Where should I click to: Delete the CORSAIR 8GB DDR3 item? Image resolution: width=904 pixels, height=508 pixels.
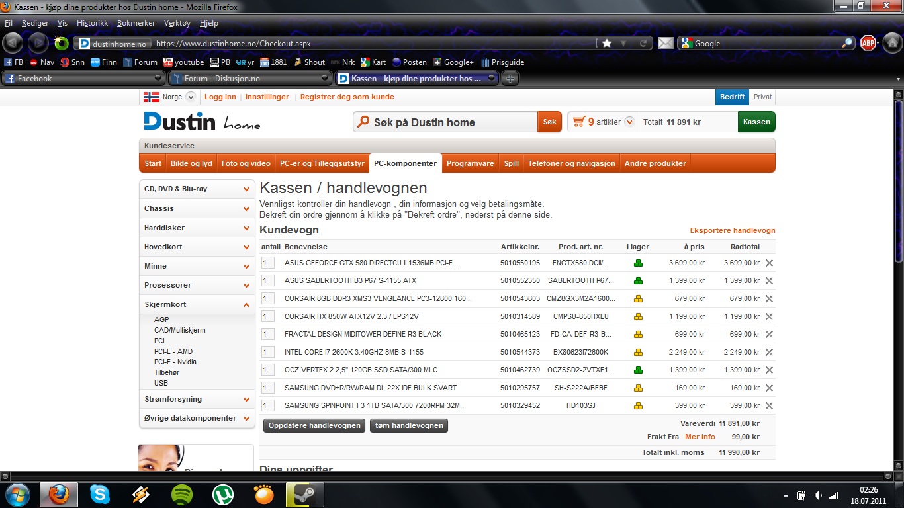(769, 298)
